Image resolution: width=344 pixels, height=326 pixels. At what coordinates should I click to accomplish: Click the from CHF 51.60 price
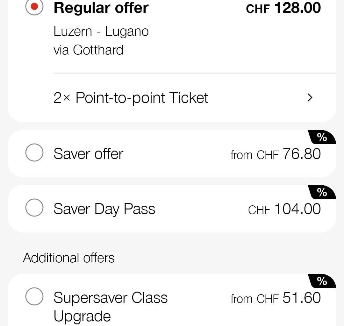(x=276, y=298)
